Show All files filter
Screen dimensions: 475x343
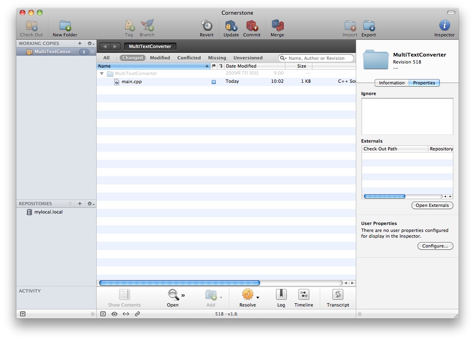tap(106, 58)
